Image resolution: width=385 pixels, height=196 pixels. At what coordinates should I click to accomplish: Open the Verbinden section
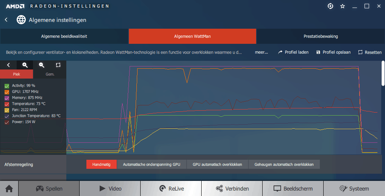coord(232,189)
